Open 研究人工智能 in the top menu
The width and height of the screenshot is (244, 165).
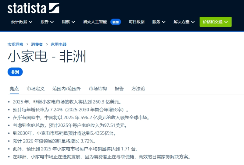point(95,22)
